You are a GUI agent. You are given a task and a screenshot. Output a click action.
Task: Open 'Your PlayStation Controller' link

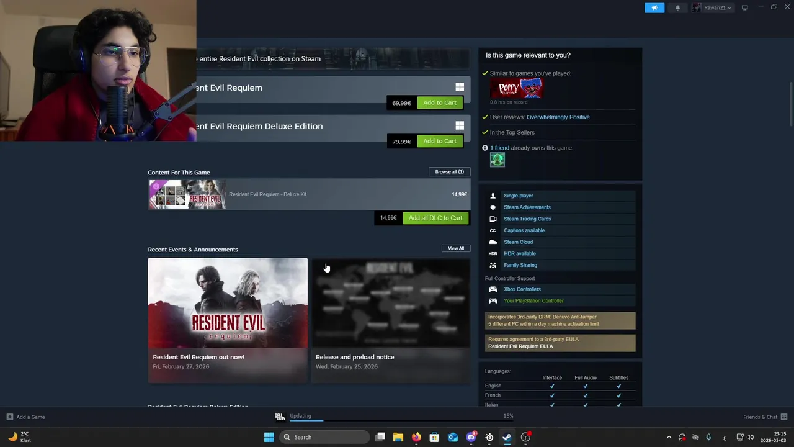pyautogui.click(x=533, y=301)
